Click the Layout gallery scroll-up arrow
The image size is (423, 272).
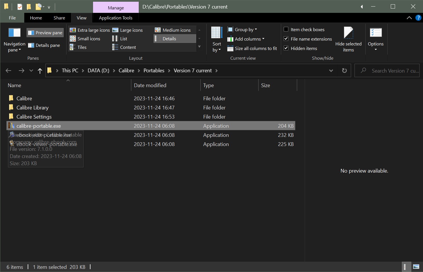[x=199, y=30]
